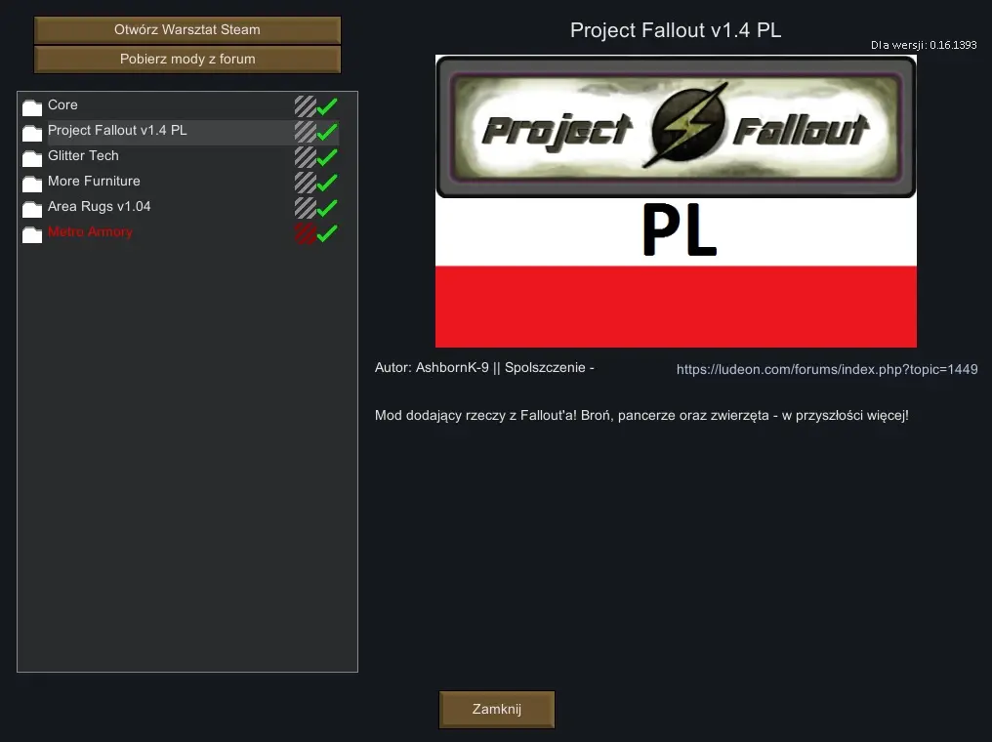Click Pobierz mody z forum button
992x742 pixels.
tap(187, 59)
